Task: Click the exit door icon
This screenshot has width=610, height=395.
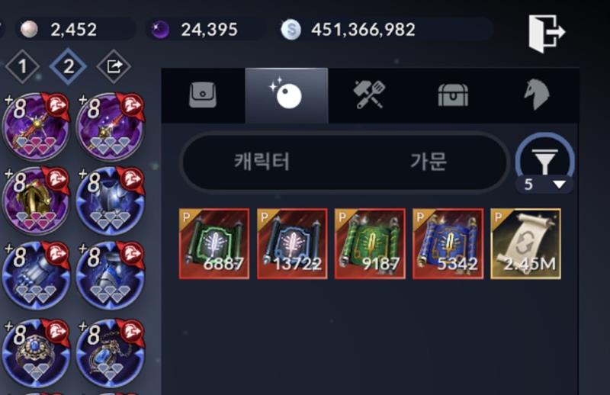Action: coord(547,33)
